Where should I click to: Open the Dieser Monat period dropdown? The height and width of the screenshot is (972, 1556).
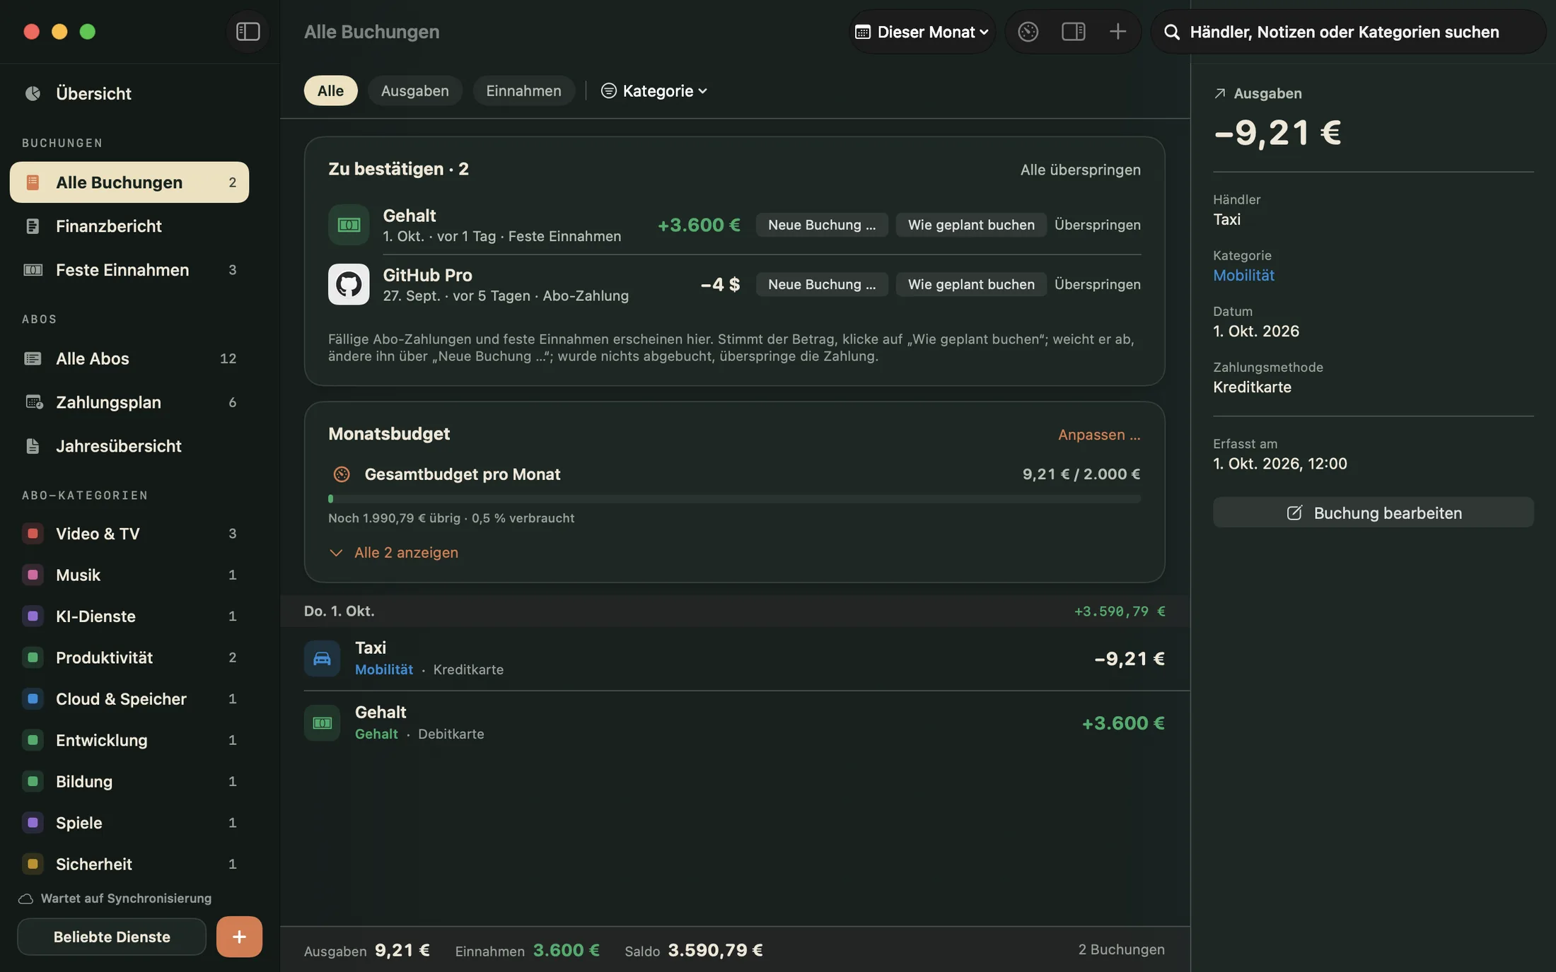click(922, 32)
